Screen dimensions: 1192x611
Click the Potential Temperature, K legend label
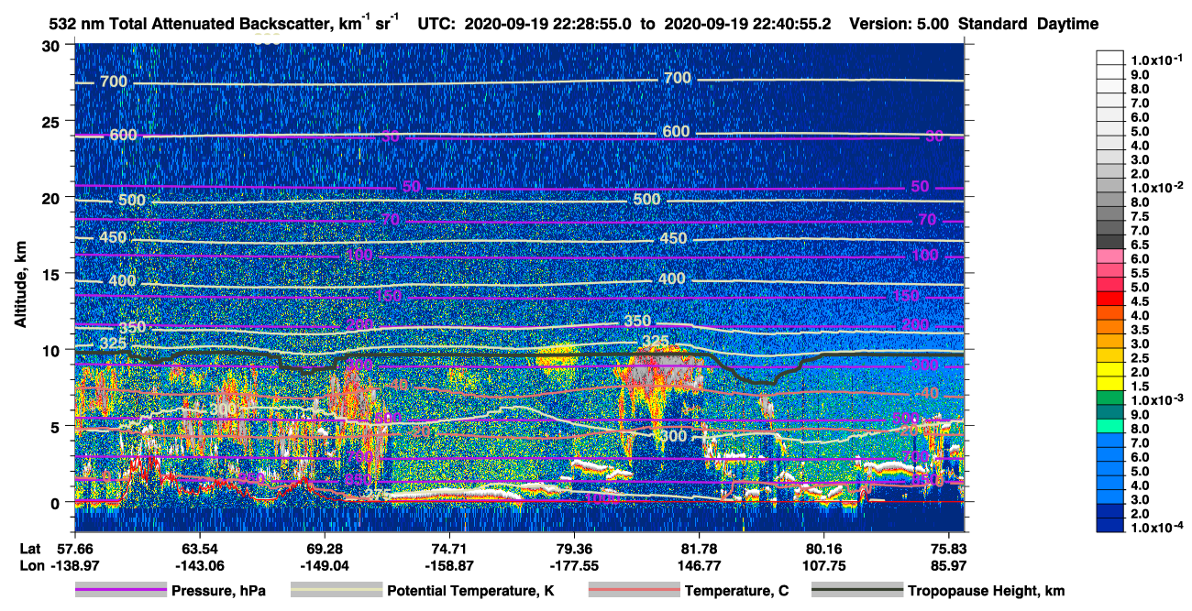(470, 591)
